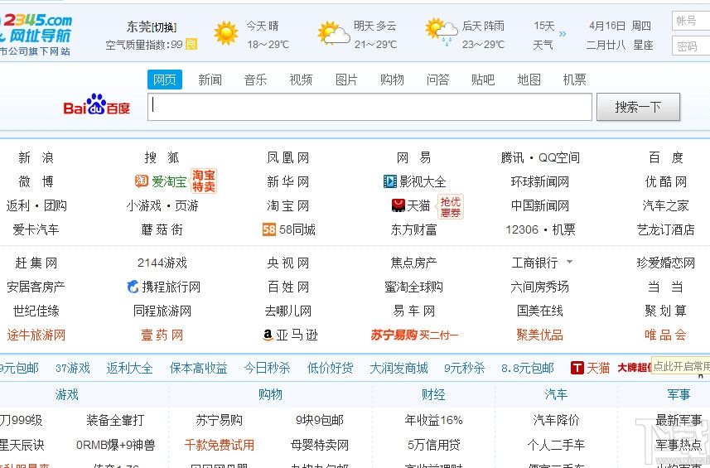Open the 凤凰网 link

point(288,157)
